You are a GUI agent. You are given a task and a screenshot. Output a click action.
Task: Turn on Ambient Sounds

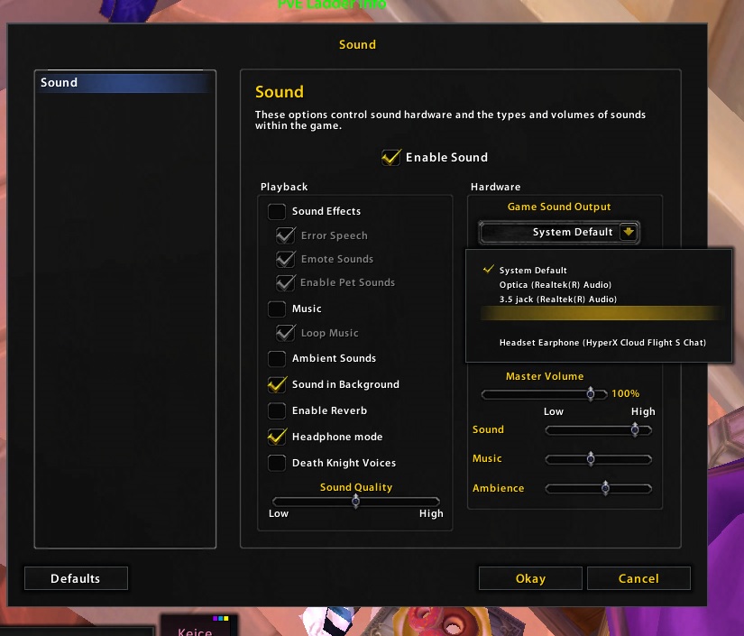(x=278, y=359)
